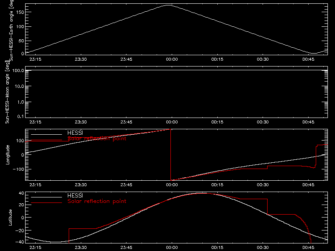Click the Sun-HESSI-Moon angle axis title
The image size is (335, 251).
(x=7, y=92)
